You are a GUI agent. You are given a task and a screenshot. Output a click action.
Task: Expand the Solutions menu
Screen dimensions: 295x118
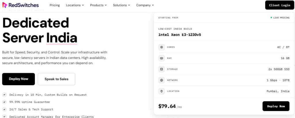click(122, 5)
